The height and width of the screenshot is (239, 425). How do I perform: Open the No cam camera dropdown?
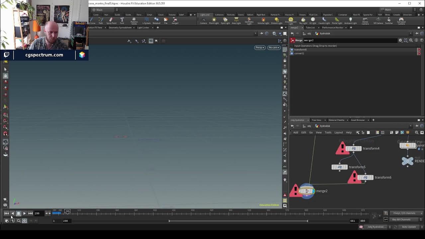pyautogui.click(x=274, y=47)
